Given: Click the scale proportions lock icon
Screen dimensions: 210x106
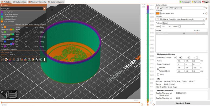Looking at the screenshot, I should click(158, 69).
